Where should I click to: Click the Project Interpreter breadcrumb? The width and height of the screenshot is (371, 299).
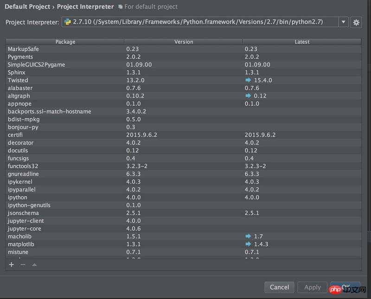pyautogui.click(x=85, y=6)
